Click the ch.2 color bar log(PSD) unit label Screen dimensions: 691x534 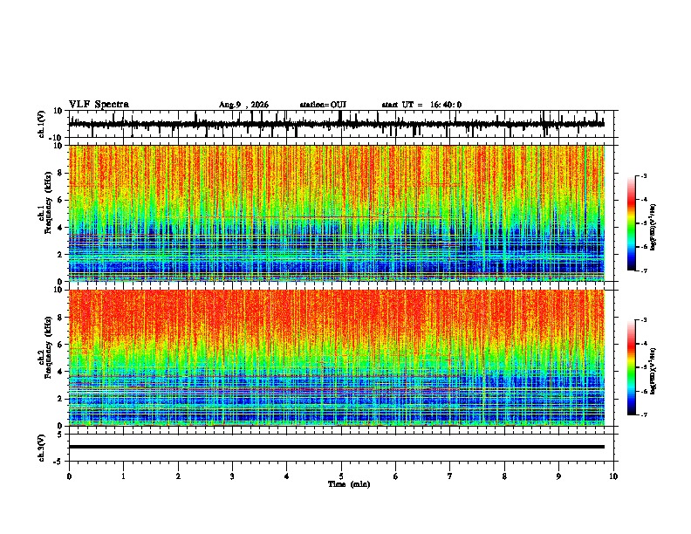click(x=653, y=371)
